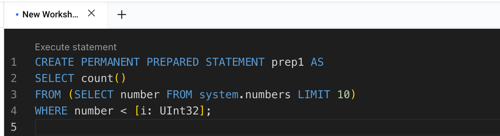This screenshot has width=500, height=136.
Task: Click line number 1 in gutter
Action: pyautogui.click(x=14, y=62)
